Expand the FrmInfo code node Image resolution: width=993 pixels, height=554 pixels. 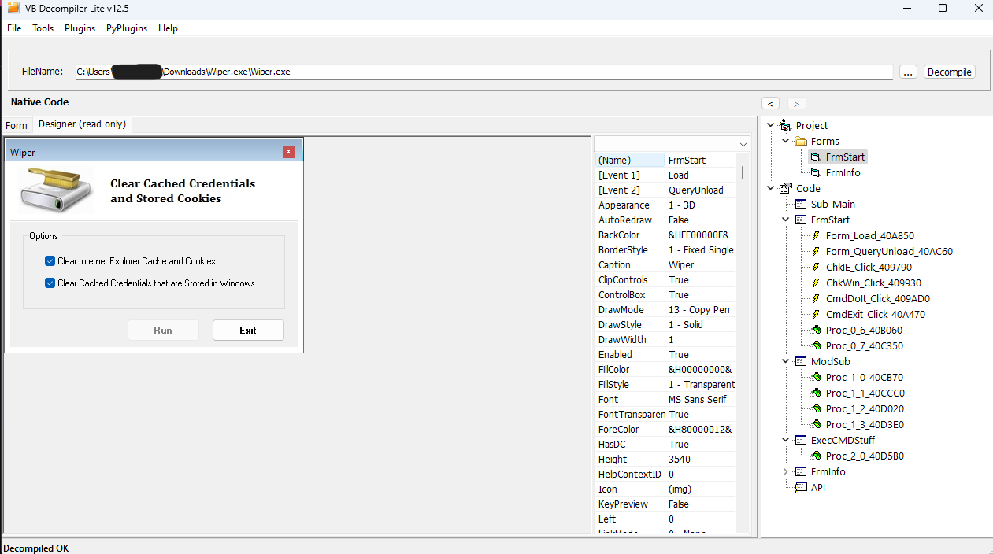(x=785, y=472)
